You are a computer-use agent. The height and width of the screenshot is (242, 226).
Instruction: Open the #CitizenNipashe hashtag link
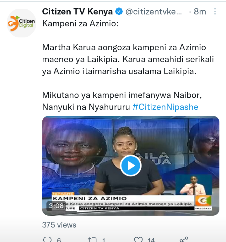[x=165, y=107]
